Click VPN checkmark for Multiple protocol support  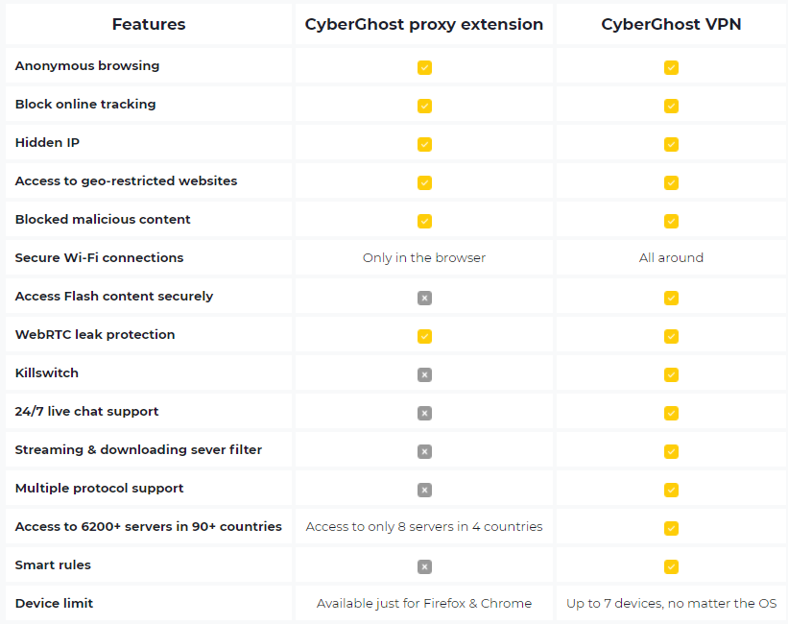coord(671,490)
